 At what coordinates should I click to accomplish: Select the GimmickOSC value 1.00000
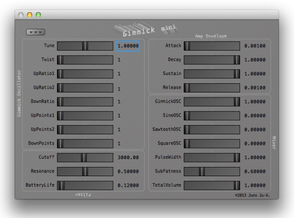(255, 102)
